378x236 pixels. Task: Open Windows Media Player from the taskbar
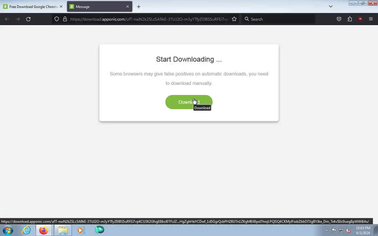click(81, 230)
